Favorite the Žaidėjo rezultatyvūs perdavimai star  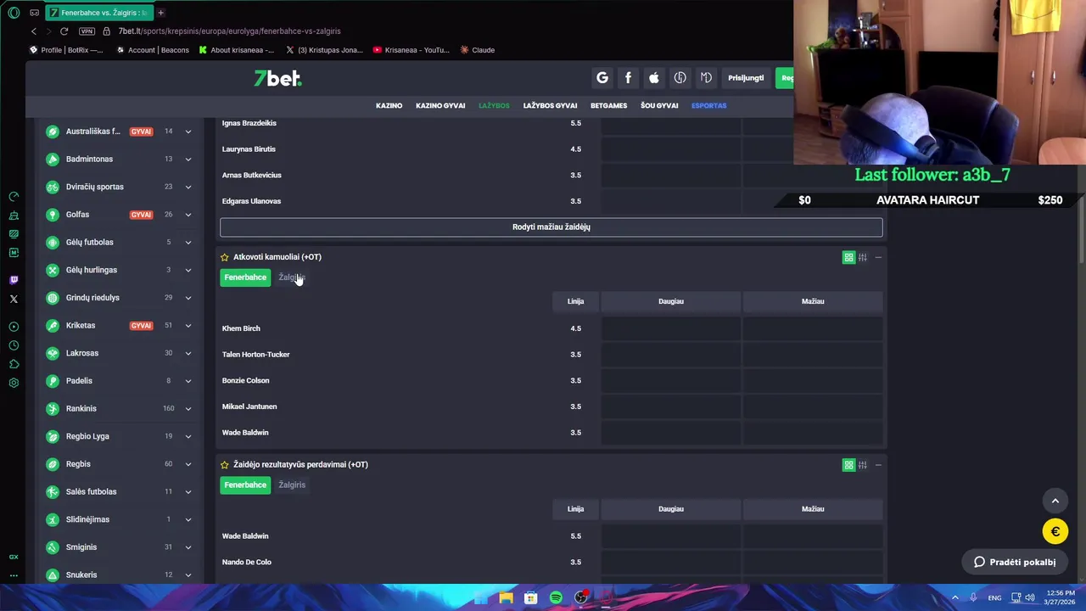[225, 465]
